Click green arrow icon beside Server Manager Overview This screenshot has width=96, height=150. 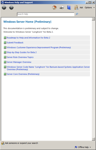tap(5, 62)
